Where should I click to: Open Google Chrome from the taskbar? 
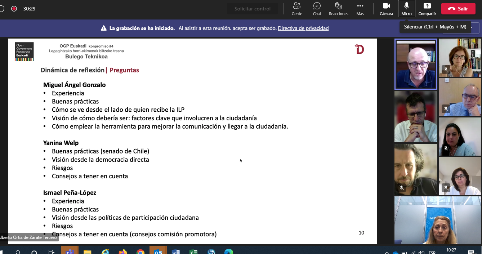[140, 251]
